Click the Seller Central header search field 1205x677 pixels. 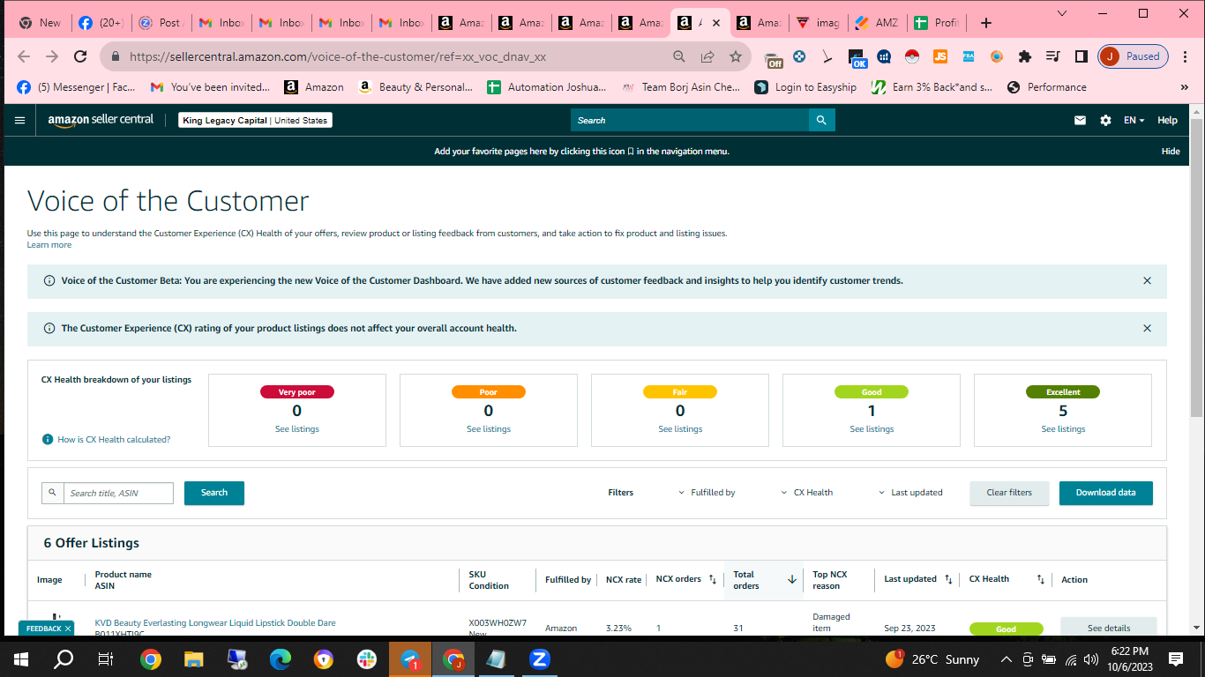[690, 120]
